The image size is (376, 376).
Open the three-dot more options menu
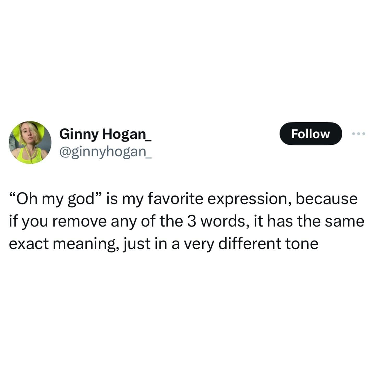359,134
